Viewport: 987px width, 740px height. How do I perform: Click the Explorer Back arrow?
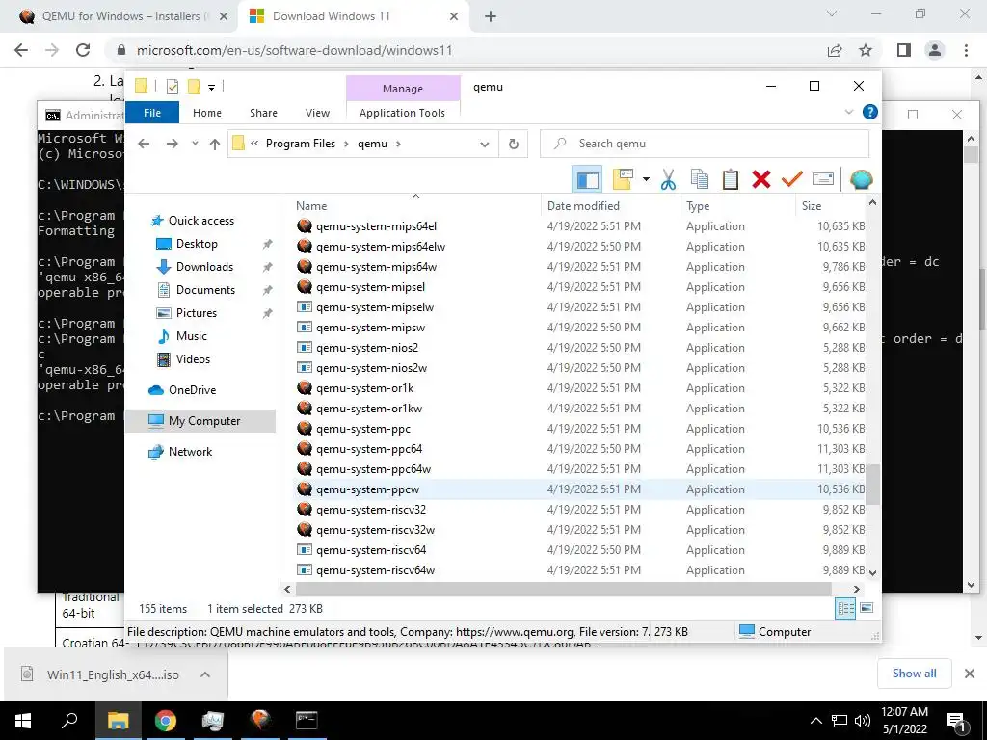[144, 144]
